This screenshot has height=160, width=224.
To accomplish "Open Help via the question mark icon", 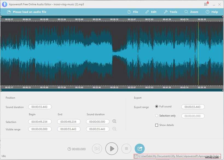I will (x=207, y=12).
